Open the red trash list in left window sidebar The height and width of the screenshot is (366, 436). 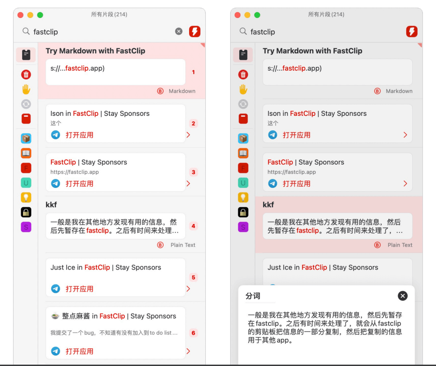26,74
